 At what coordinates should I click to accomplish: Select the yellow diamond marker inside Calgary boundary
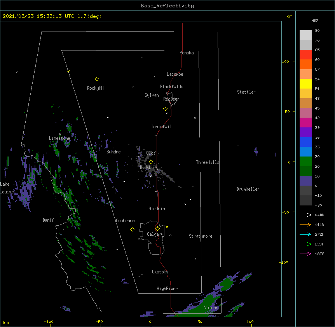pyautogui.click(x=157, y=229)
